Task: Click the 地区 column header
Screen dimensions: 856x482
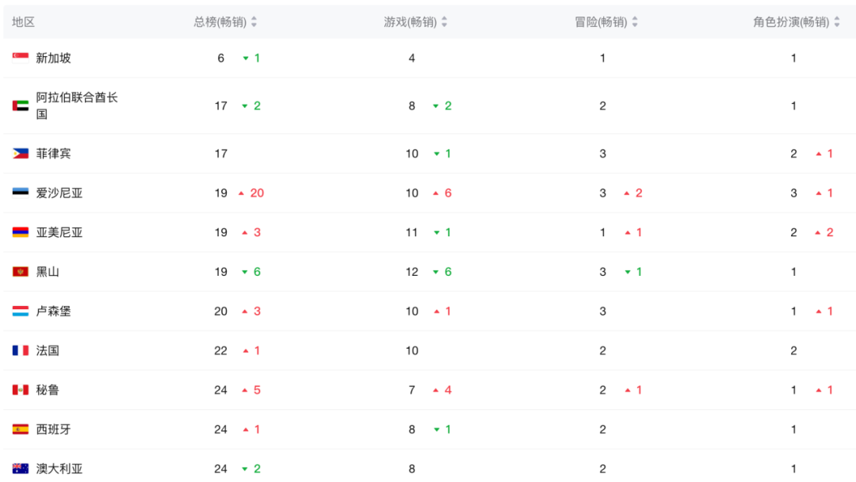Action: (24, 22)
